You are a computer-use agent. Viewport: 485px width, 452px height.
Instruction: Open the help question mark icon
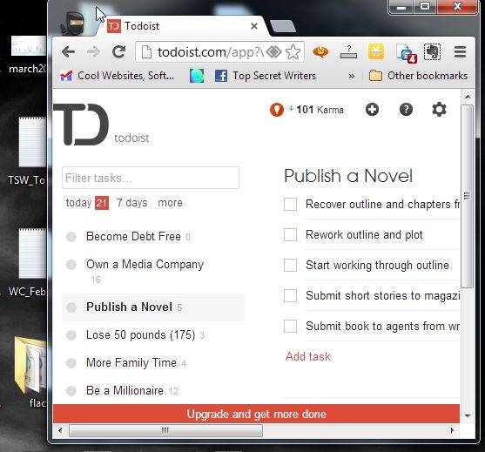coord(406,110)
